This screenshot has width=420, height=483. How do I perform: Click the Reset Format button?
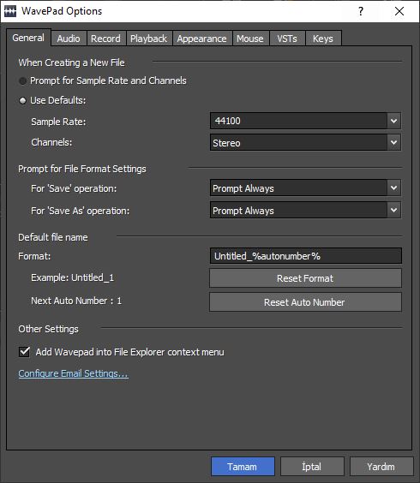[305, 278]
